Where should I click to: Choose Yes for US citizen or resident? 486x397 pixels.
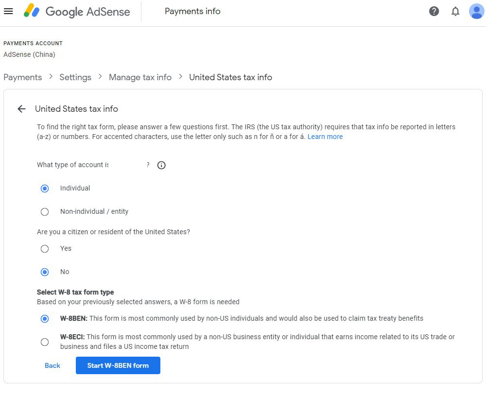[x=45, y=249]
